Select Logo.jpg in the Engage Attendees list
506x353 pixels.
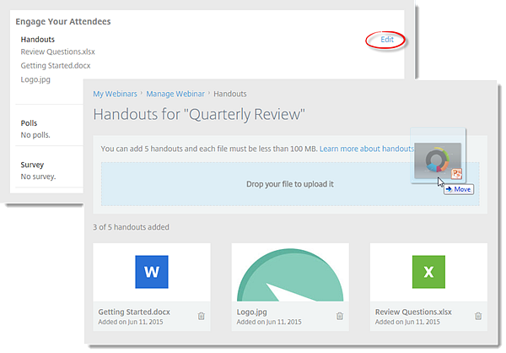(37, 79)
